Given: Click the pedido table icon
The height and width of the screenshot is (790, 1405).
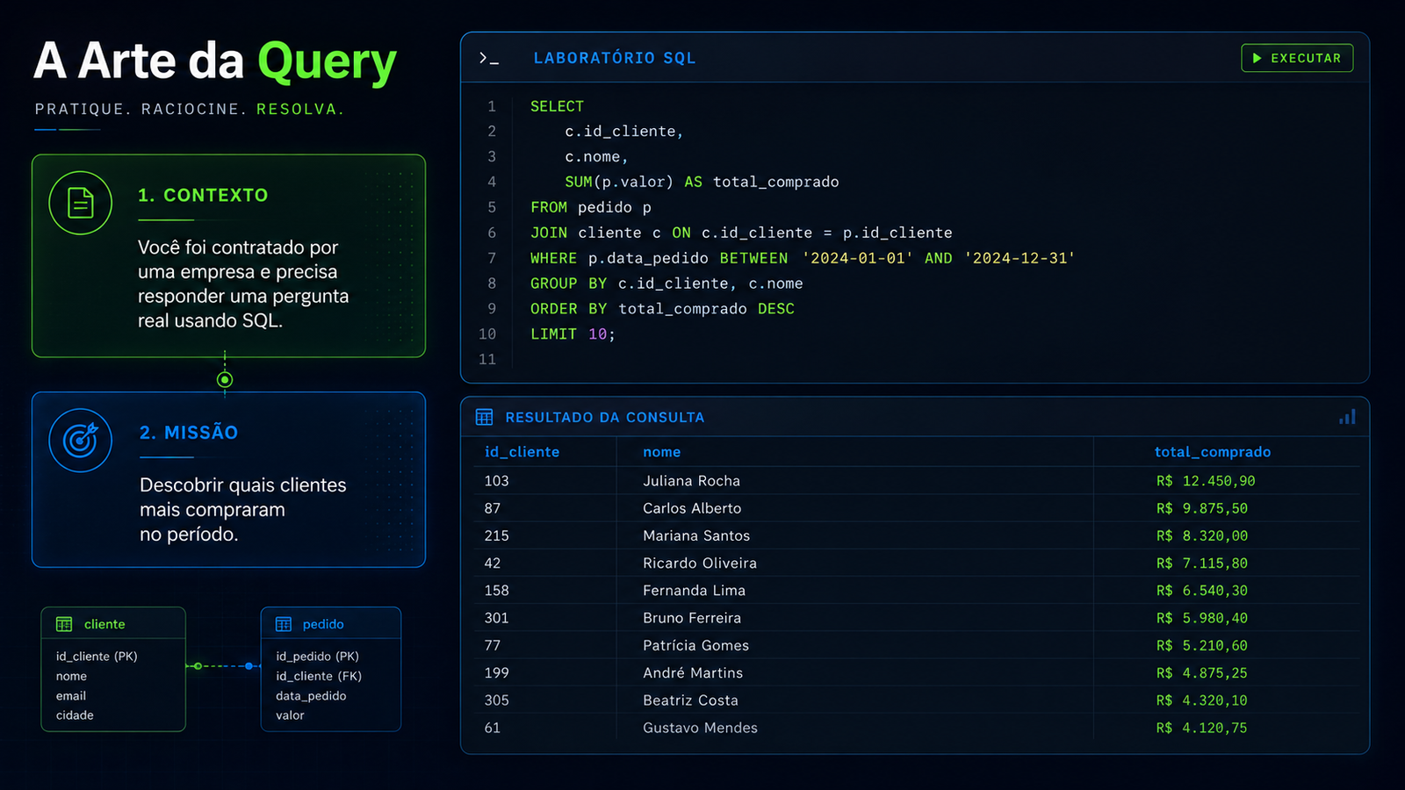Looking at the screenshot, I should 283,624.
